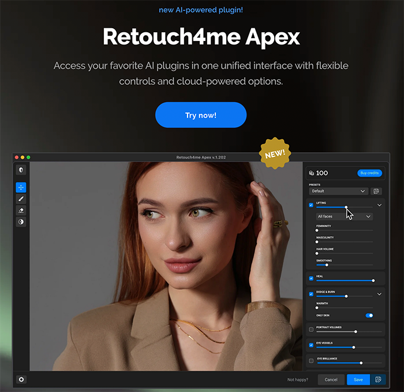Disable the Dodge & Burn checkbox

tap(311, 294)
